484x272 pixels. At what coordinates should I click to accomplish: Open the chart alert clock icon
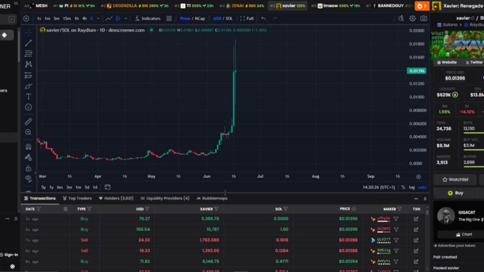(401, 18)
